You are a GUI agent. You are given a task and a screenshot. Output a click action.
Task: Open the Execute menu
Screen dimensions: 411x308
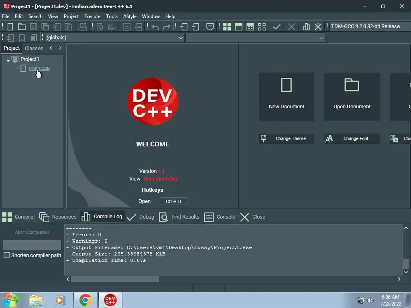click(x=92, y=16)
